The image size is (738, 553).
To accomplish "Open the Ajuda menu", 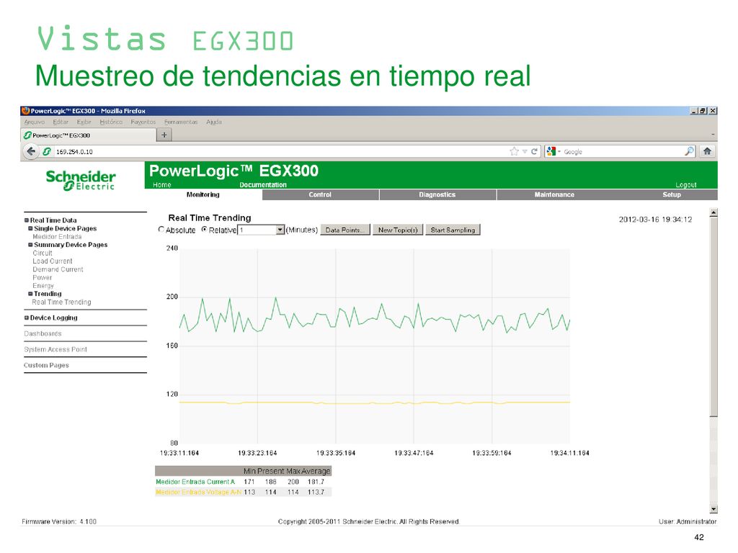I will [x=213, y=122].
